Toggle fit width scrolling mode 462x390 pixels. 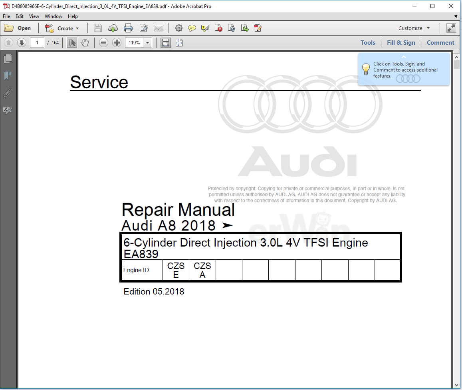(166, 43)
